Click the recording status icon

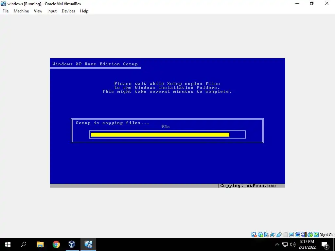297,235
